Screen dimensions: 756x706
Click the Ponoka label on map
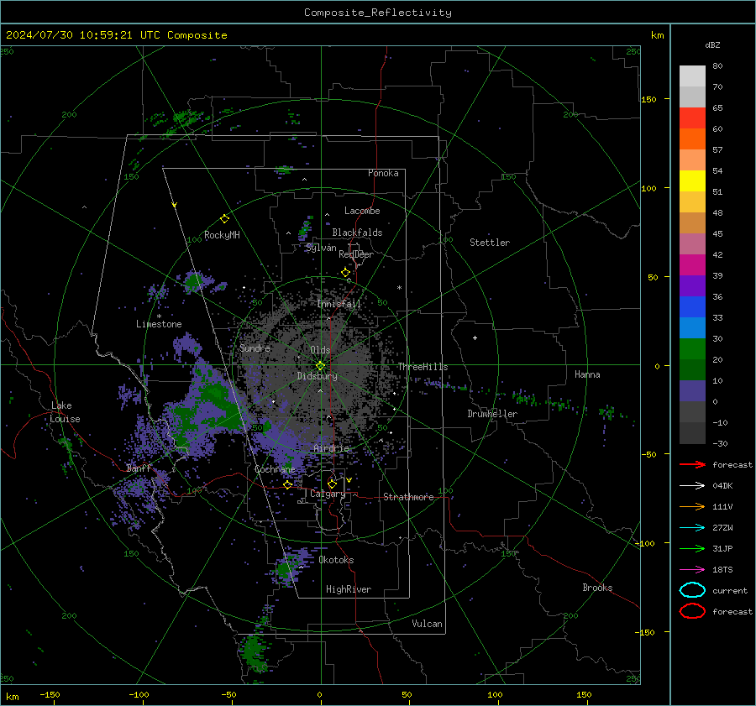383,173
